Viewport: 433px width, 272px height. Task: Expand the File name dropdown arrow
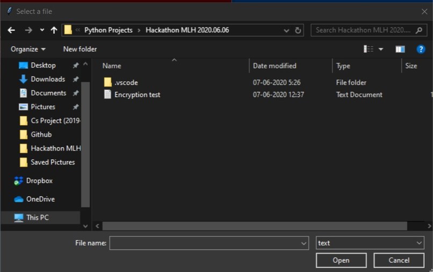coord(304,244)
